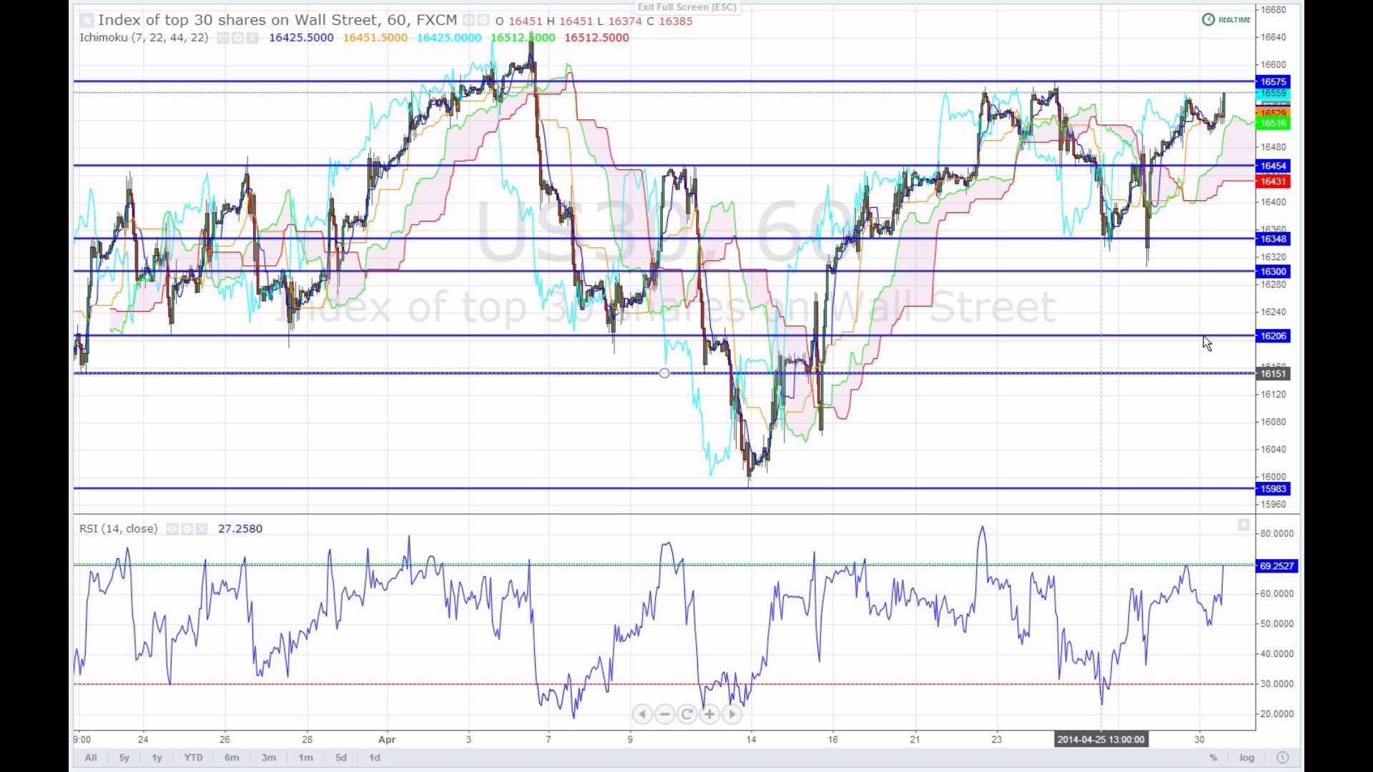Select the 6m date range
The width and height of the screenshot is (1373, 772).
(232, 758)
